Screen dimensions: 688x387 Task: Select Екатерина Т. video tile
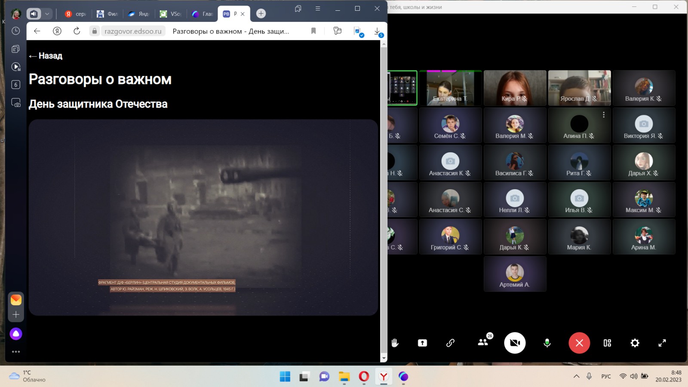450,88
